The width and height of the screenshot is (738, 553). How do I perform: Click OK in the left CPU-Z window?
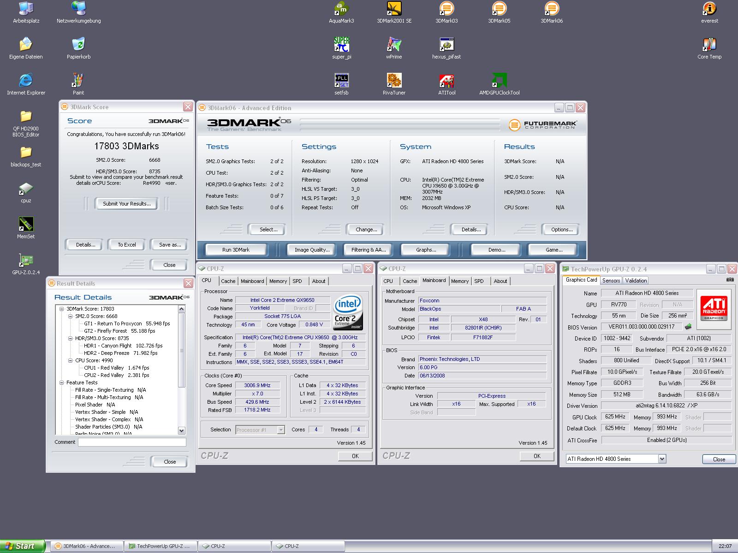pyautogui.click(x=355, y=456)
